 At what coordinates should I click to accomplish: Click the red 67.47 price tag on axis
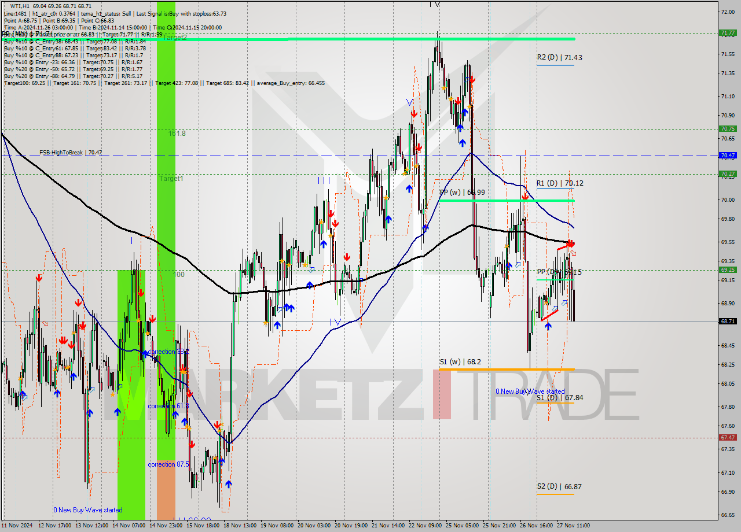728,437
